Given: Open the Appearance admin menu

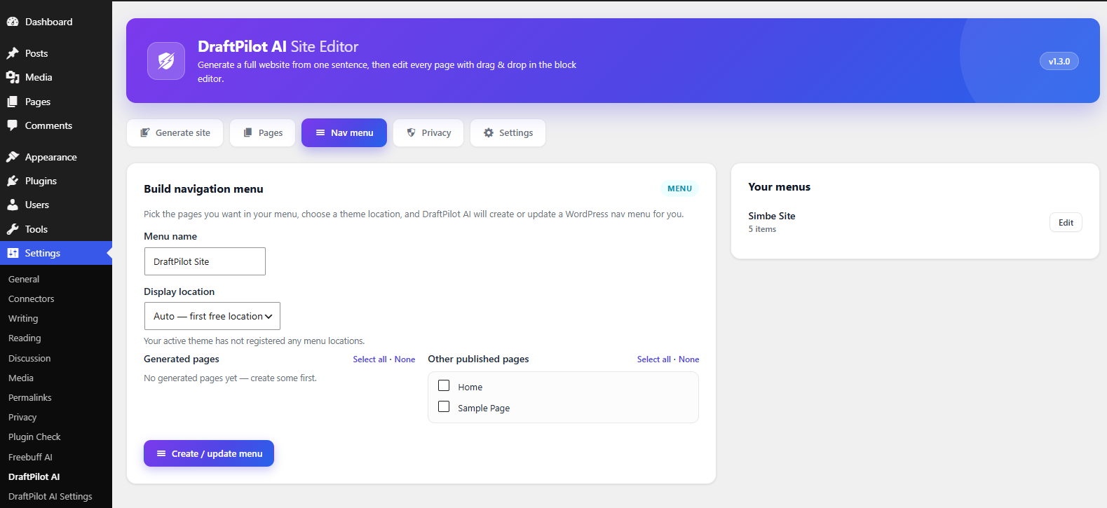Looking at the screenshot, I should tap(56, 157).
